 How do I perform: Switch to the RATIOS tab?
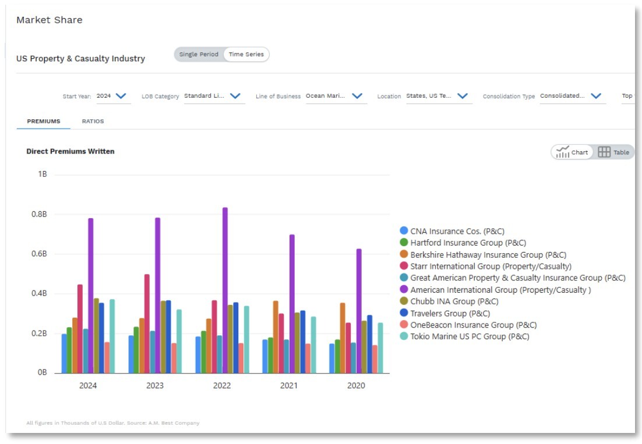coord(93,122)
